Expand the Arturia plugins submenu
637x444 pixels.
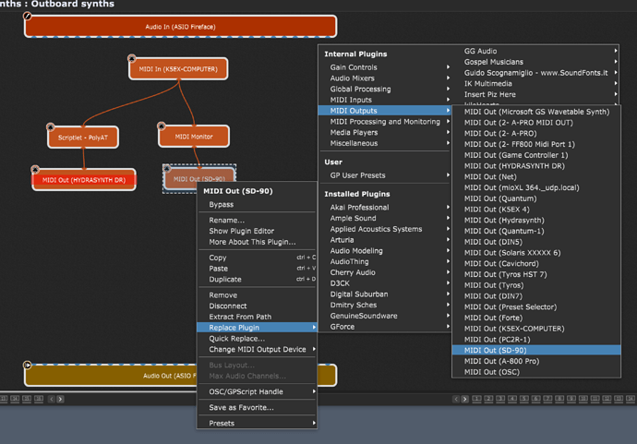pos(385,240)
